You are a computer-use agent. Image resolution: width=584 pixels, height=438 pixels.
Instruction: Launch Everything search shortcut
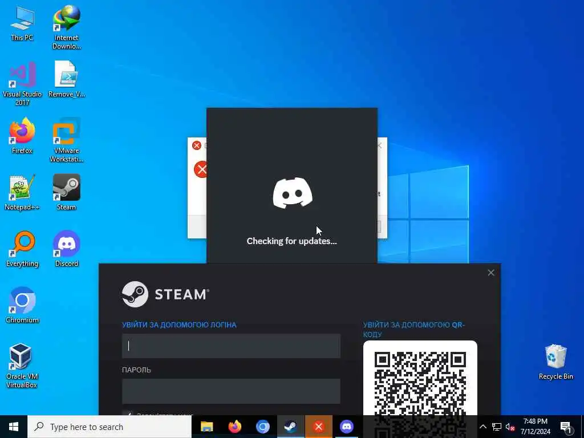click(x=22, y=249)
